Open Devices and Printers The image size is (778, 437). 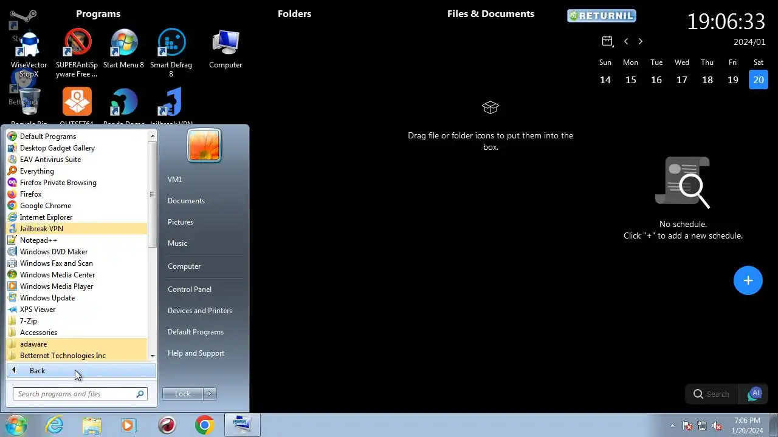pos(200,311)
